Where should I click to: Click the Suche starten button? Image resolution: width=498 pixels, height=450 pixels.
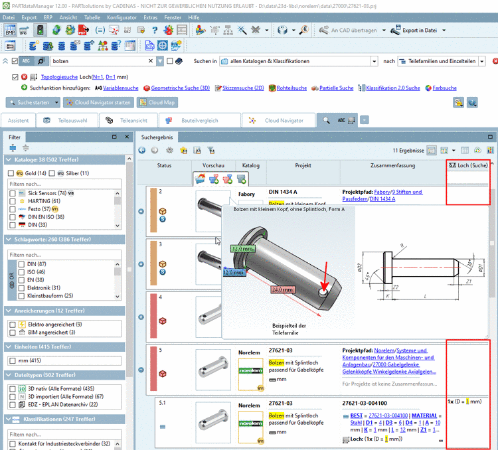29,103
